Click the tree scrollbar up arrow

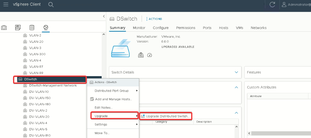point(103,34)
